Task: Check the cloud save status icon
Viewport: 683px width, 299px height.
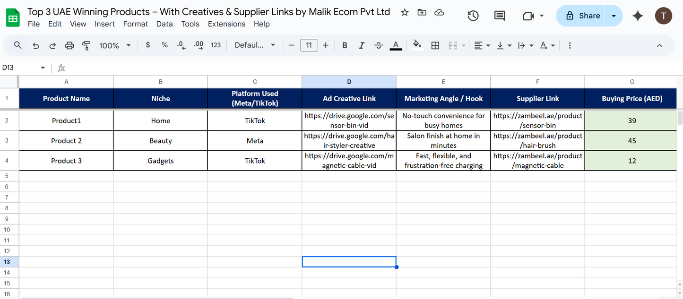Action: [439, 13]
